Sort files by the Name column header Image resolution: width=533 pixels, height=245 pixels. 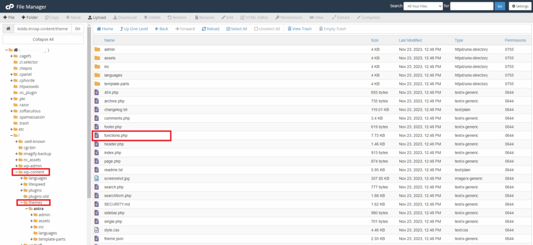pyautogui.click(x=109, y=40)
